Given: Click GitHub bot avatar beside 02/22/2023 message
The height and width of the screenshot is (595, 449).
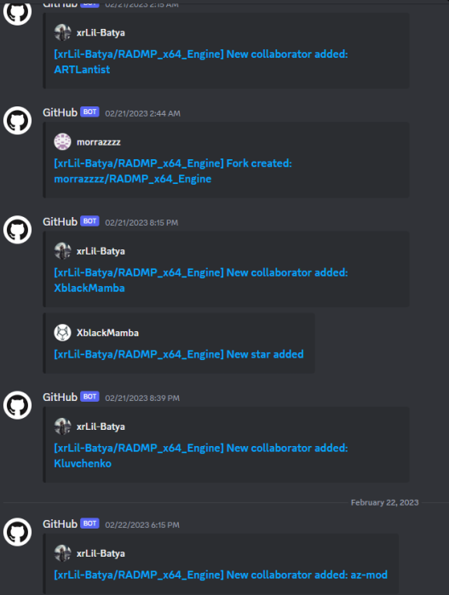Looking at the screenshot, I should (x=18, y=532).
